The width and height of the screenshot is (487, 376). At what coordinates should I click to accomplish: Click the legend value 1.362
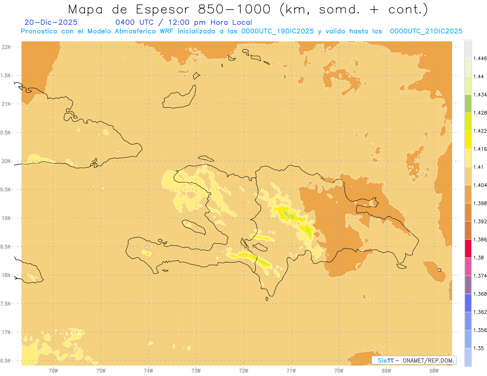[x=481, y=312]
